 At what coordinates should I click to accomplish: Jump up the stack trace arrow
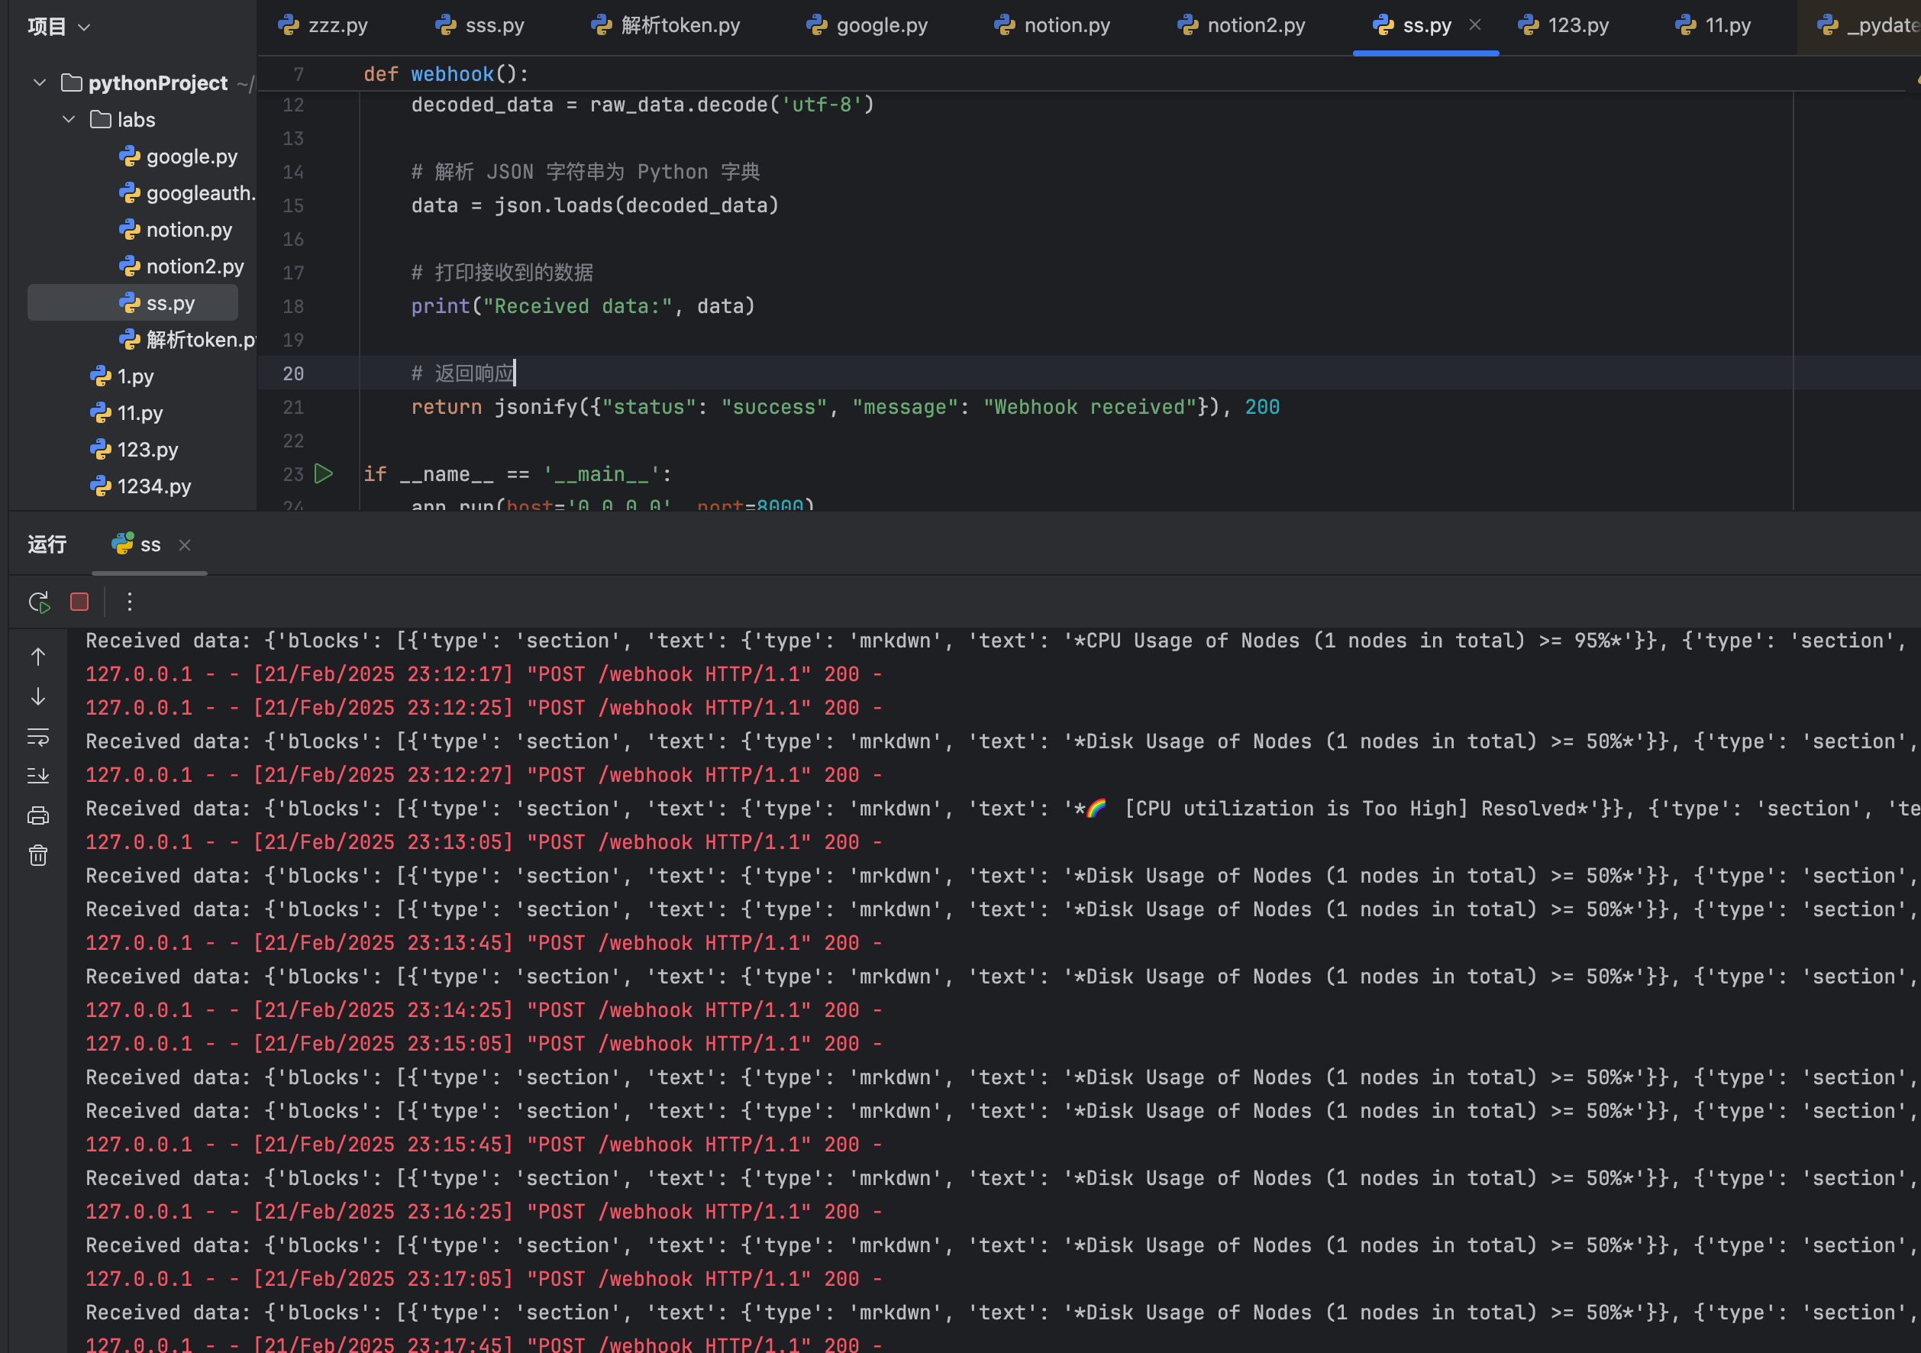click(x=38, y=657)
